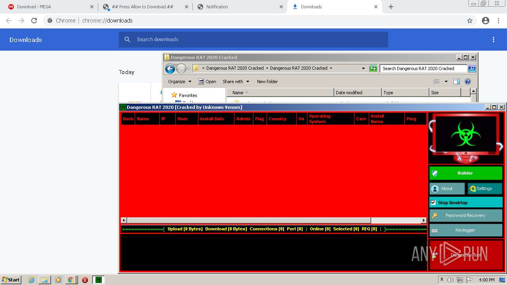Select Favorites in Explorer navigation pane

pyautogui.click(x=188, y=95)
